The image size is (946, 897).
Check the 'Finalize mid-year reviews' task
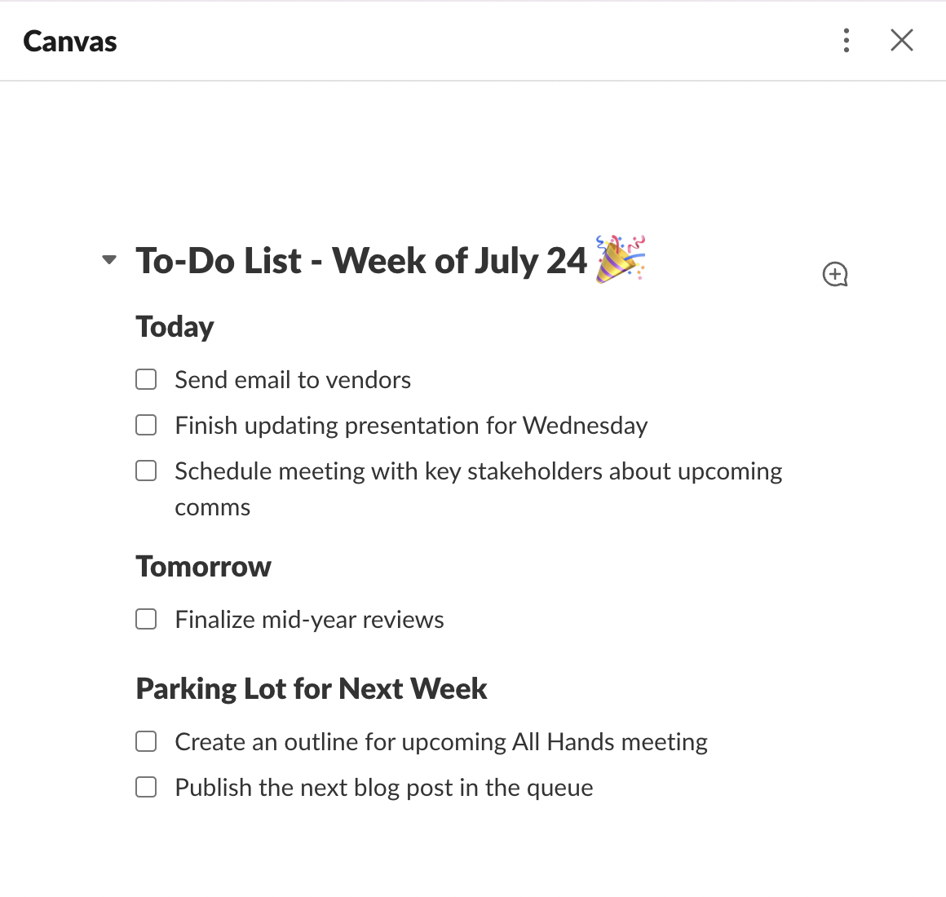coord(145,619)
